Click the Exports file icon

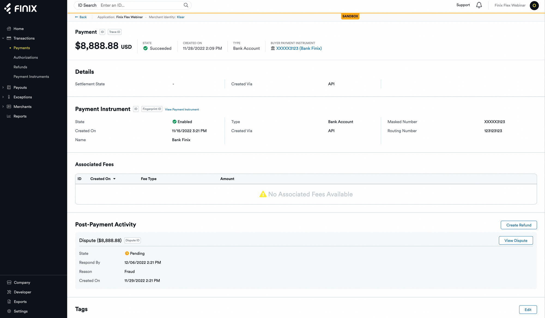9,302
